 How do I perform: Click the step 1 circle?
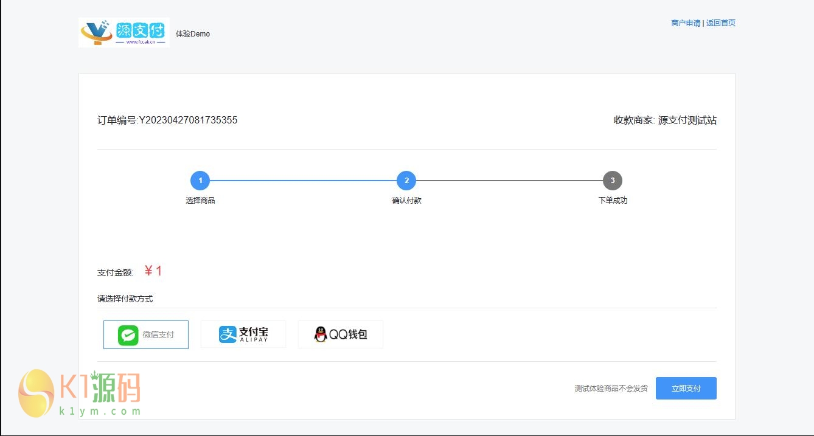tap(200, 181)
